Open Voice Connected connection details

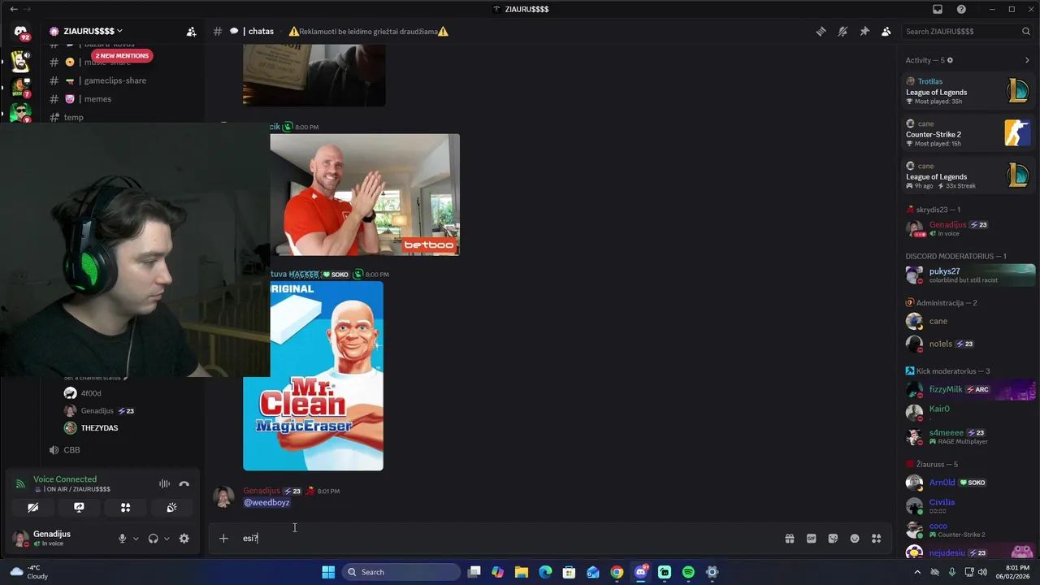(65, 479)
